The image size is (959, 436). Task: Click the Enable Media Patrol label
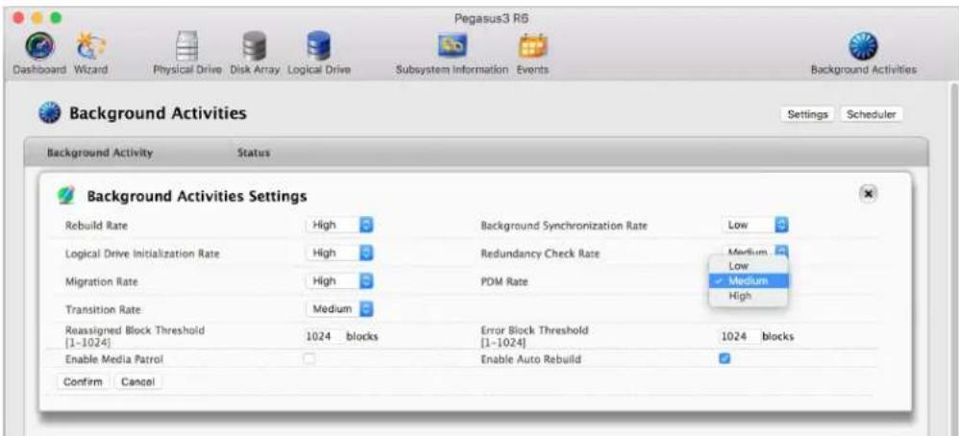coord(113,359)
